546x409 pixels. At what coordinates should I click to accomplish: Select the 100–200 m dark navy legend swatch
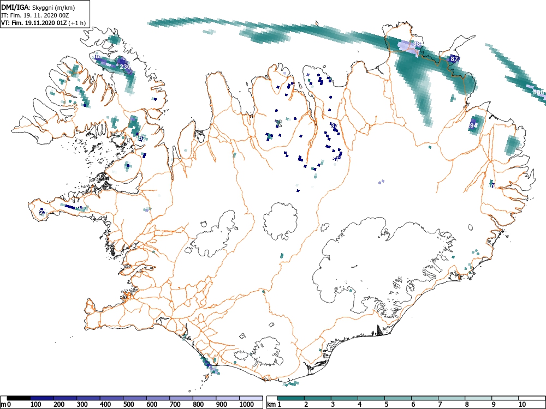pos(42,398)
